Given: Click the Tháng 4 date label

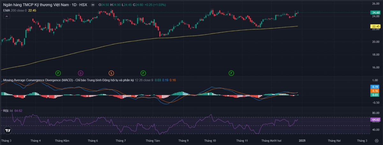Looking at the screenshot, I should [x=35, y=141].
